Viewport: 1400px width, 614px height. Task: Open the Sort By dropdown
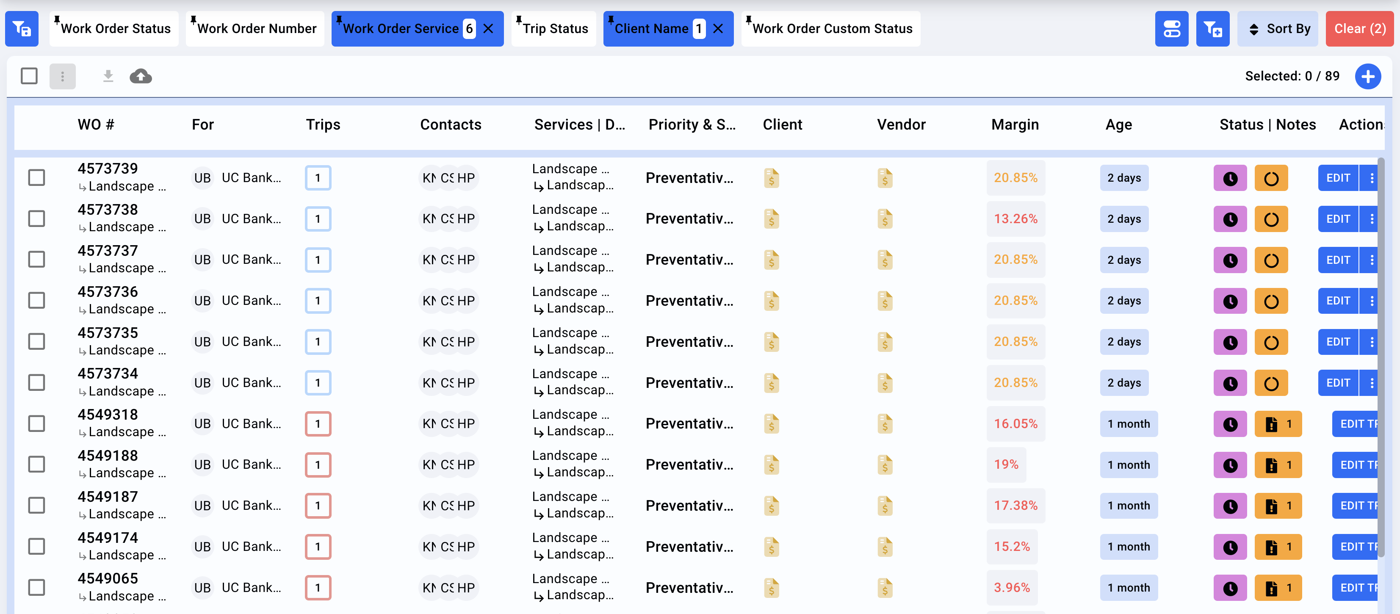click(x=1278, y=28)
